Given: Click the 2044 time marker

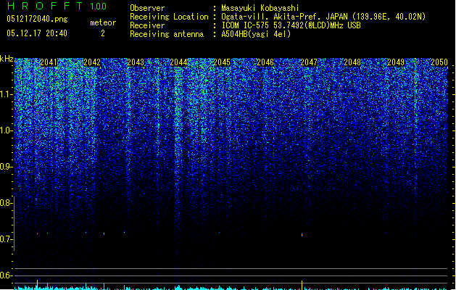Looking at the screenshot, I should [178, 62].
